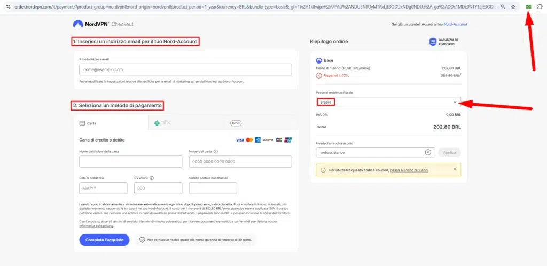Open the Paese di residenza fiscale dropdown
The height and width of the screenshot is (266, 547).
[388, 102]
